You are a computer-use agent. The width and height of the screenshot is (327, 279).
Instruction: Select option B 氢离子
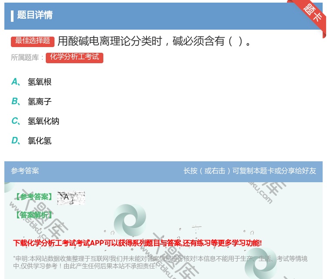click(x=39, y=101)
